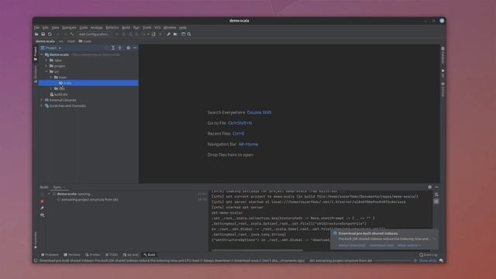Click horizontal scrollbar of build output
Screen dimensions: 496x279
[x=257, y=250]
